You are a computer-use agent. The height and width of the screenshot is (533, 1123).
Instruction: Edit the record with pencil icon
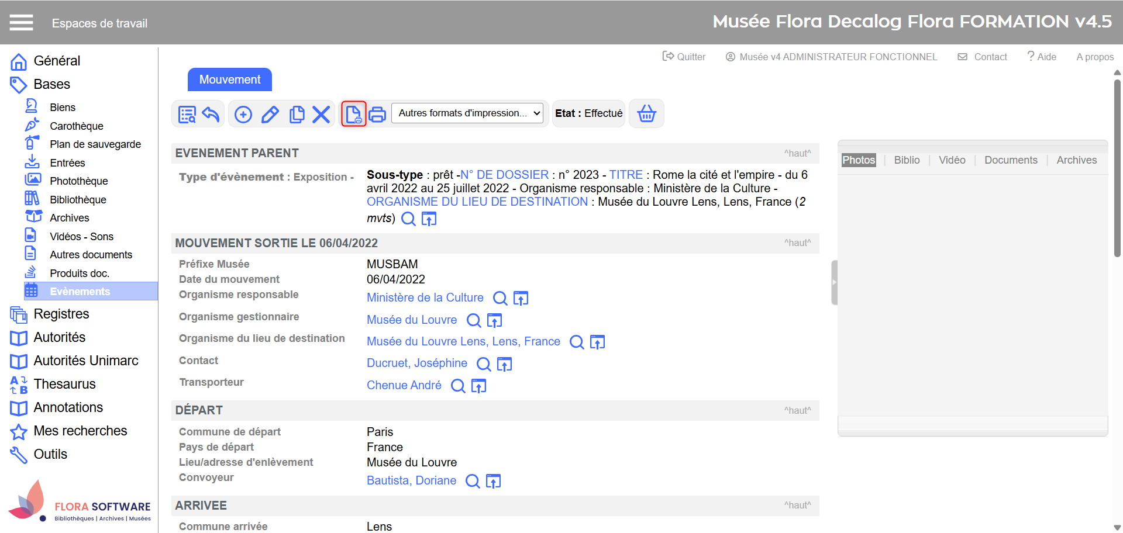tap(270, 114)
